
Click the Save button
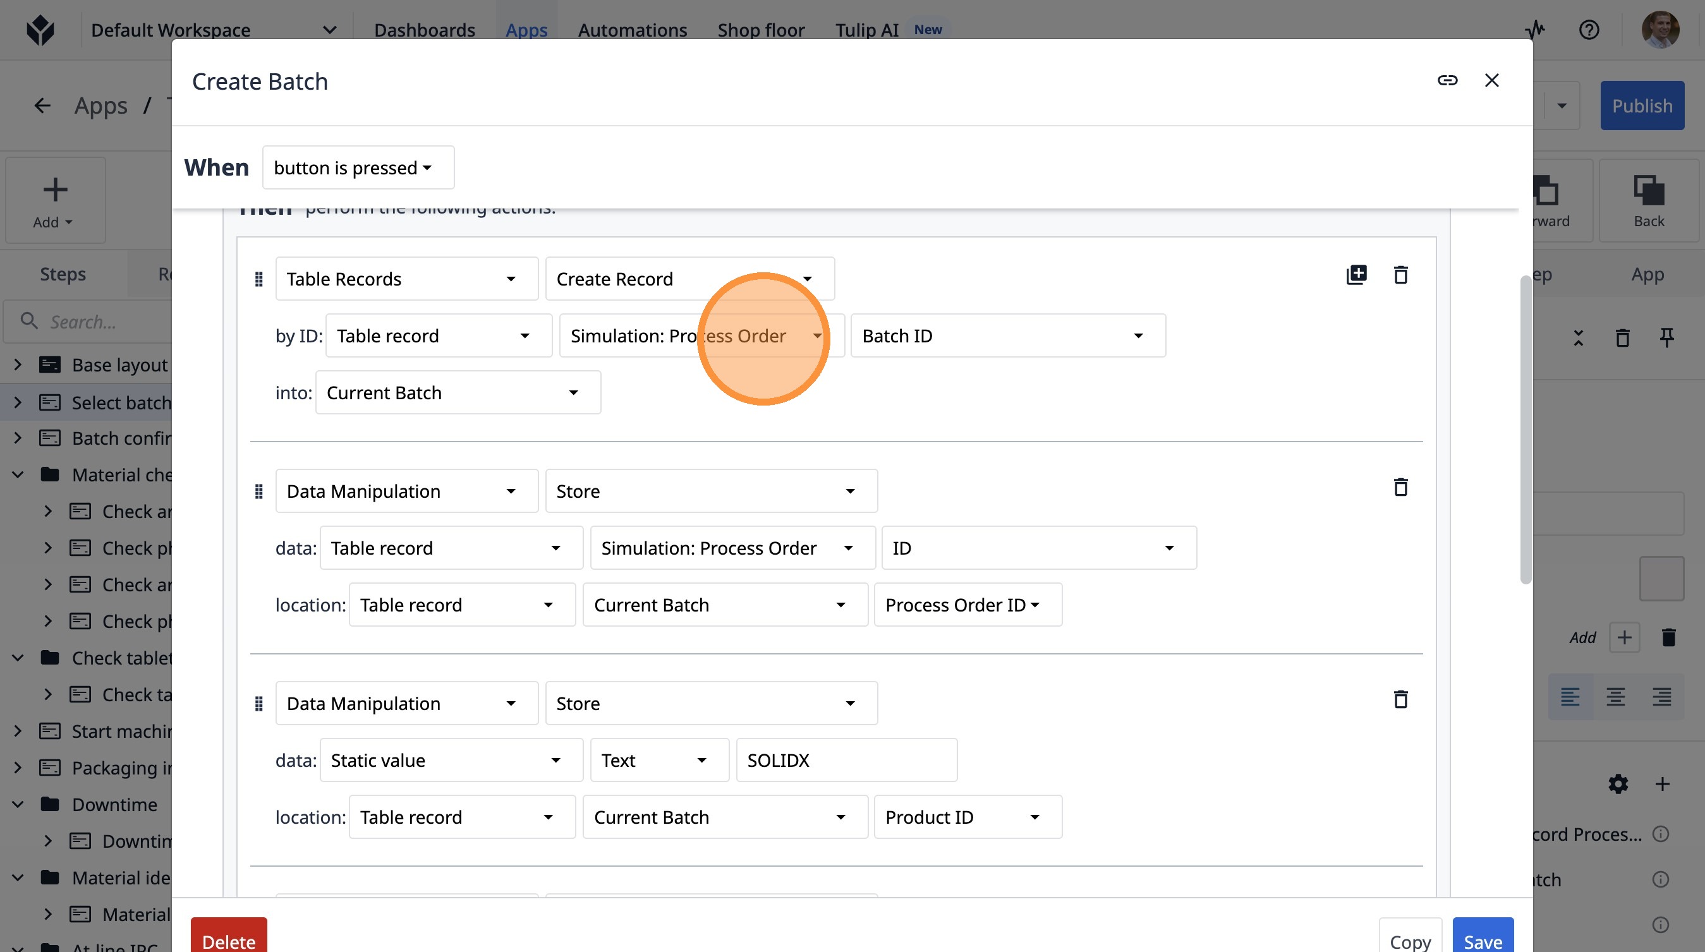click(x=1482, y=939)
